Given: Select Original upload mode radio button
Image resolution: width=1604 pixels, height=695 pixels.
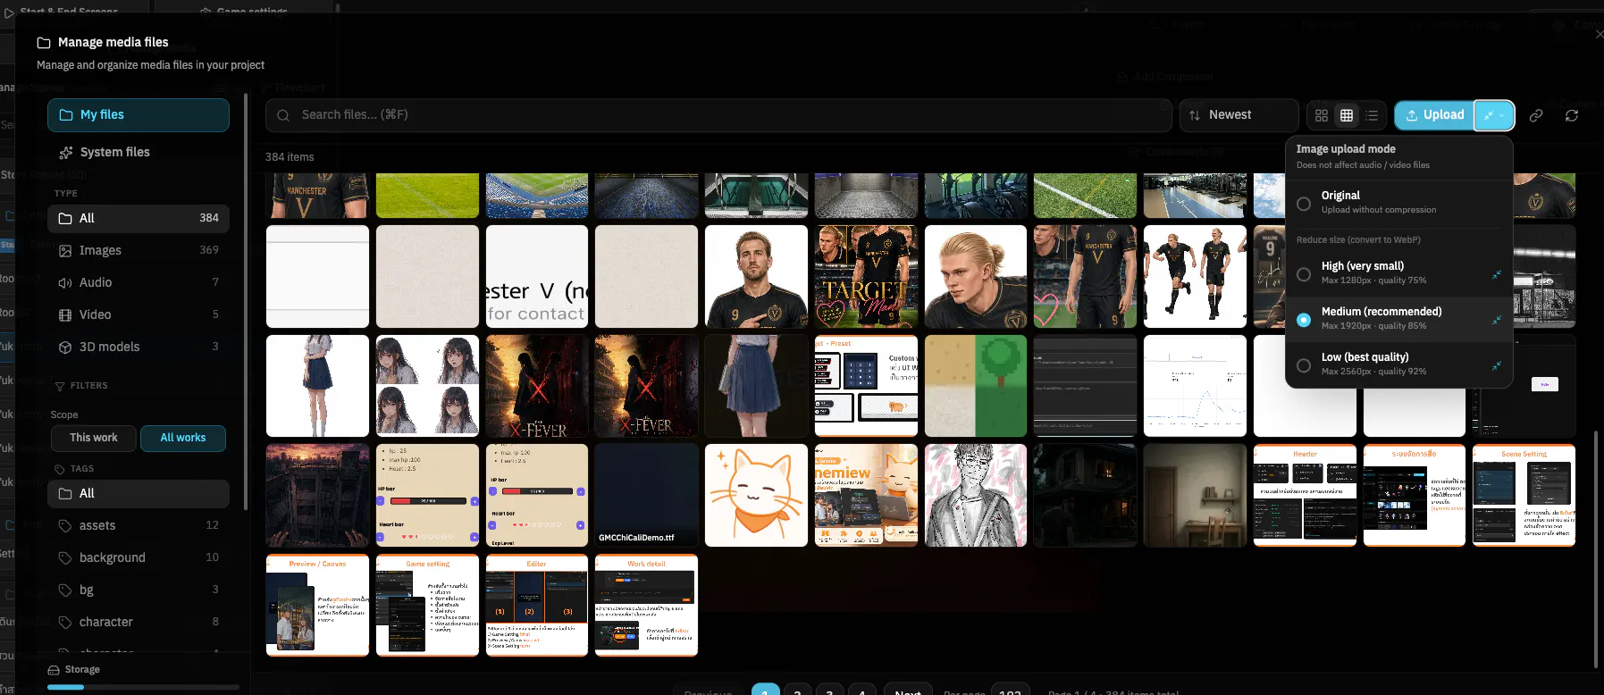Looking at the screenshot, I should pos(1304,204).
